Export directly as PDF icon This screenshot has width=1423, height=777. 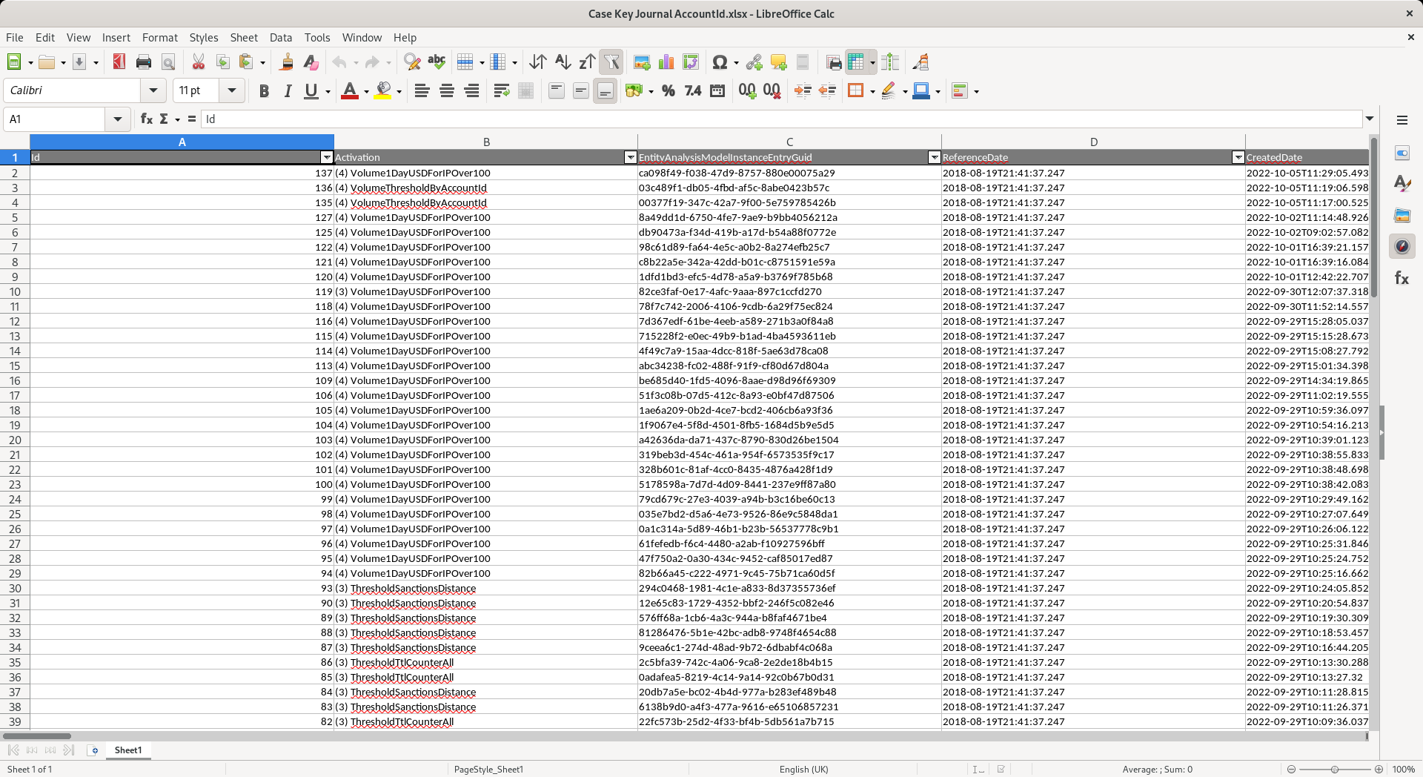[x=119, y=62]
